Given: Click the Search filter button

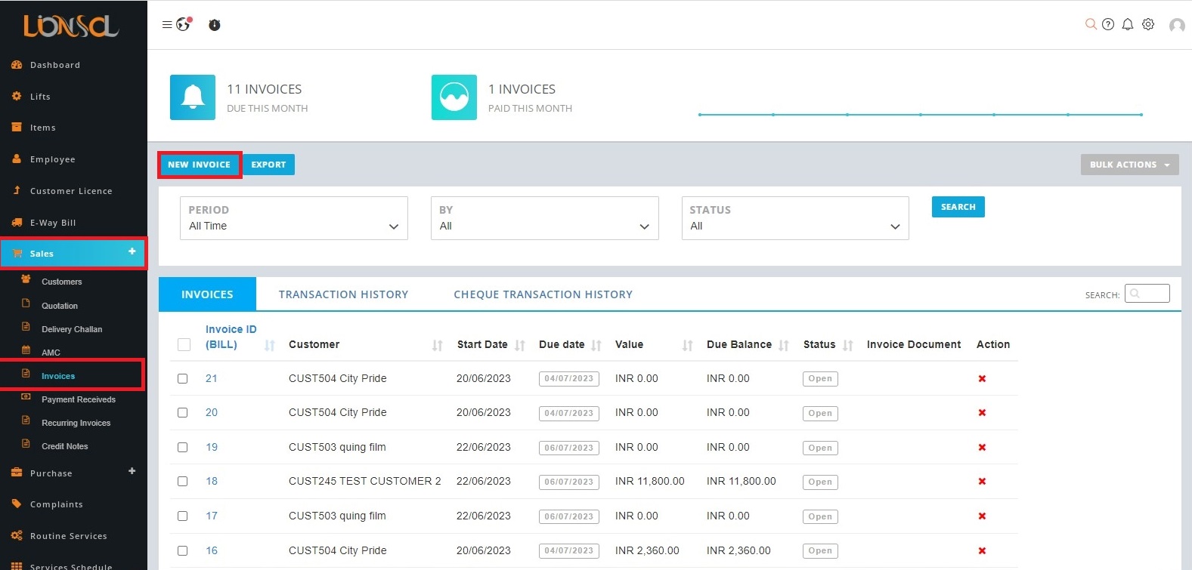Looking at the screenshot, I should click(x=958, y=207).
